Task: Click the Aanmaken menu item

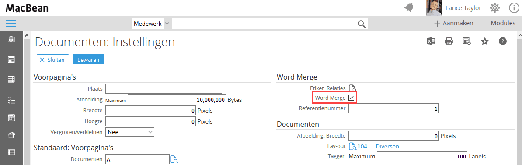Action: 454,24
